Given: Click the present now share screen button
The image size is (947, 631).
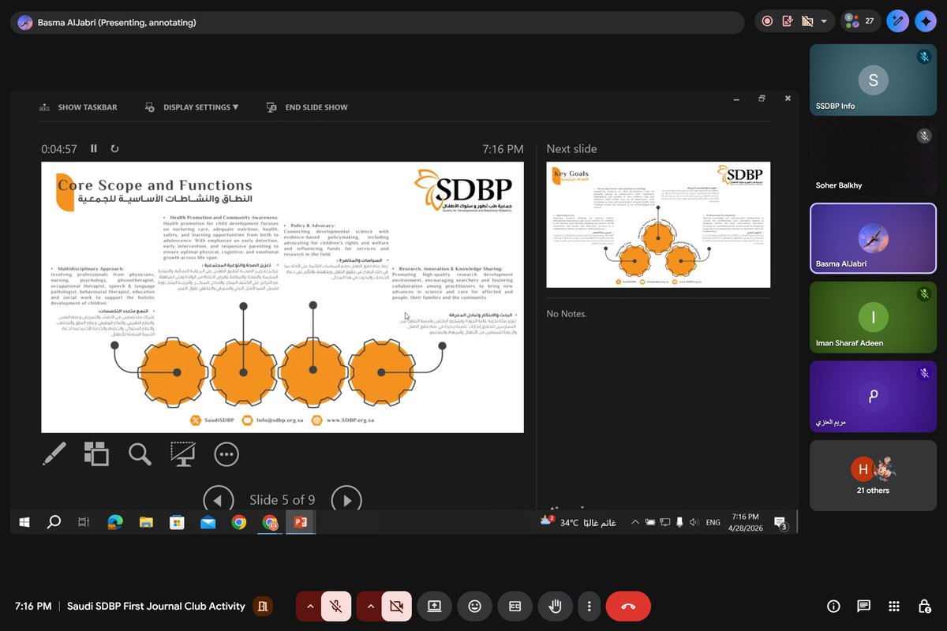Looking at the screenshot, I should [434, 606].
